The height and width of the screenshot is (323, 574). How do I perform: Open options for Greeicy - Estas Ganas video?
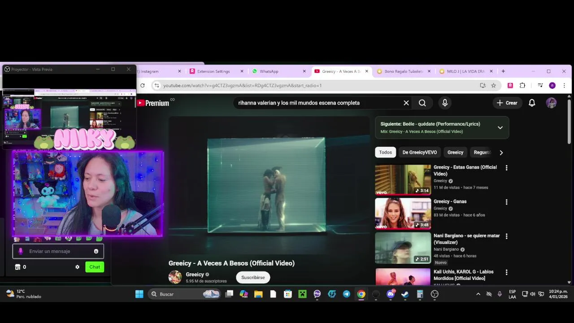coord(507,168)
